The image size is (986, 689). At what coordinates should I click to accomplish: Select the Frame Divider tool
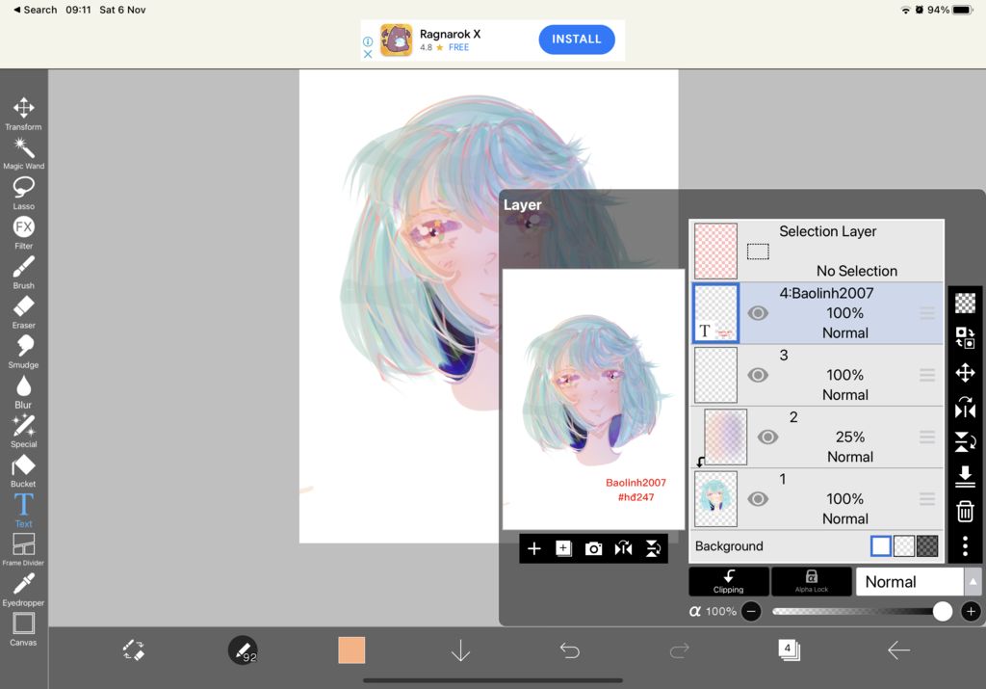[x=23, y=550]
